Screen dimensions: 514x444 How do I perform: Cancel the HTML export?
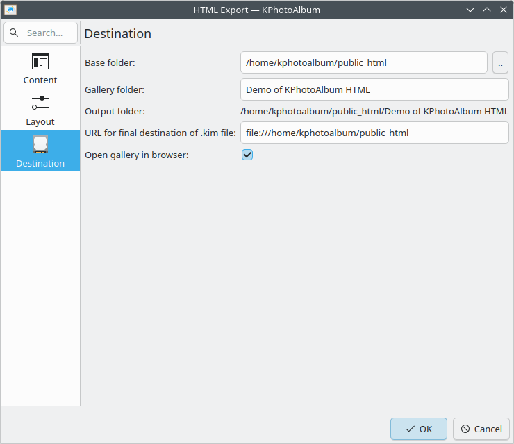tap(481, 429)
